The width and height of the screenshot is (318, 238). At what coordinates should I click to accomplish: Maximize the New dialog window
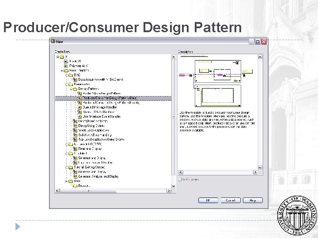pos(258,42)
